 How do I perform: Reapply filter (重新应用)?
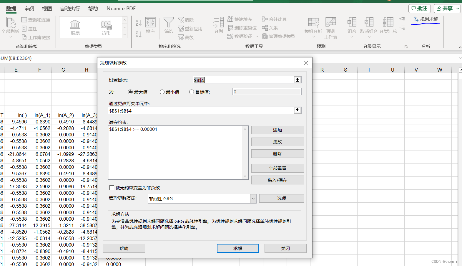point(190,29)
